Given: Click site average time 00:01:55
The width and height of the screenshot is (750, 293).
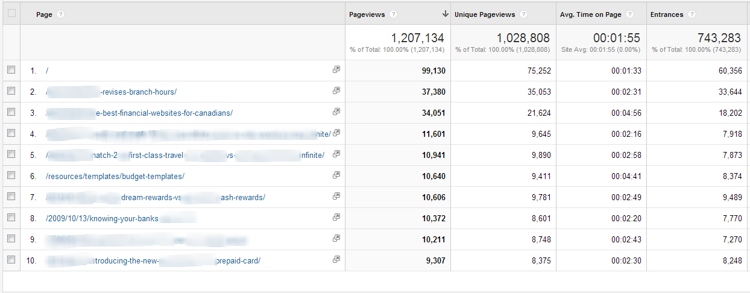Looking at the screenshot, I should tap(617, 38).
